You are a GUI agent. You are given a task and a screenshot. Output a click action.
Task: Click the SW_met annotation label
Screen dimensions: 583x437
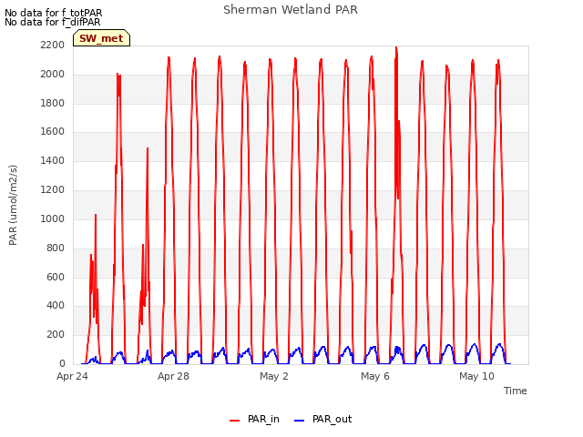tap(101, 38)
